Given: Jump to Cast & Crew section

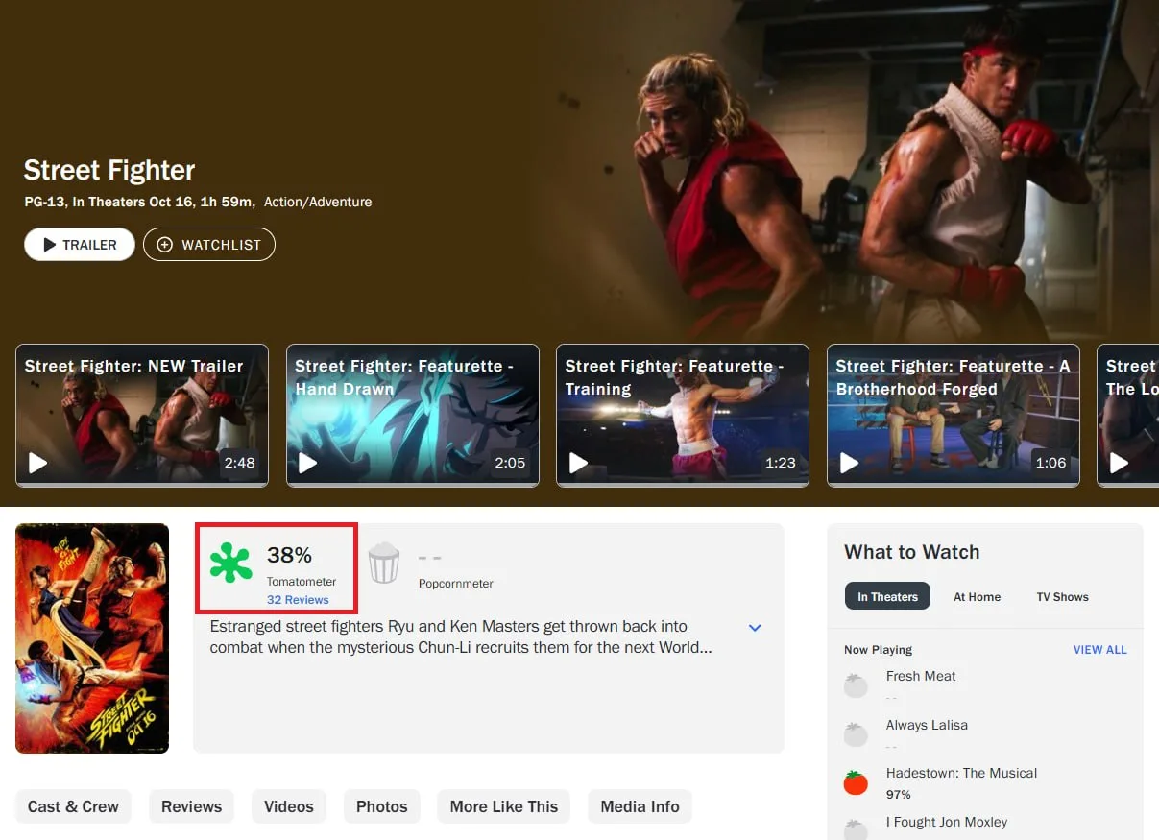Looking at the screenshot, I should [x=73, y=806].
